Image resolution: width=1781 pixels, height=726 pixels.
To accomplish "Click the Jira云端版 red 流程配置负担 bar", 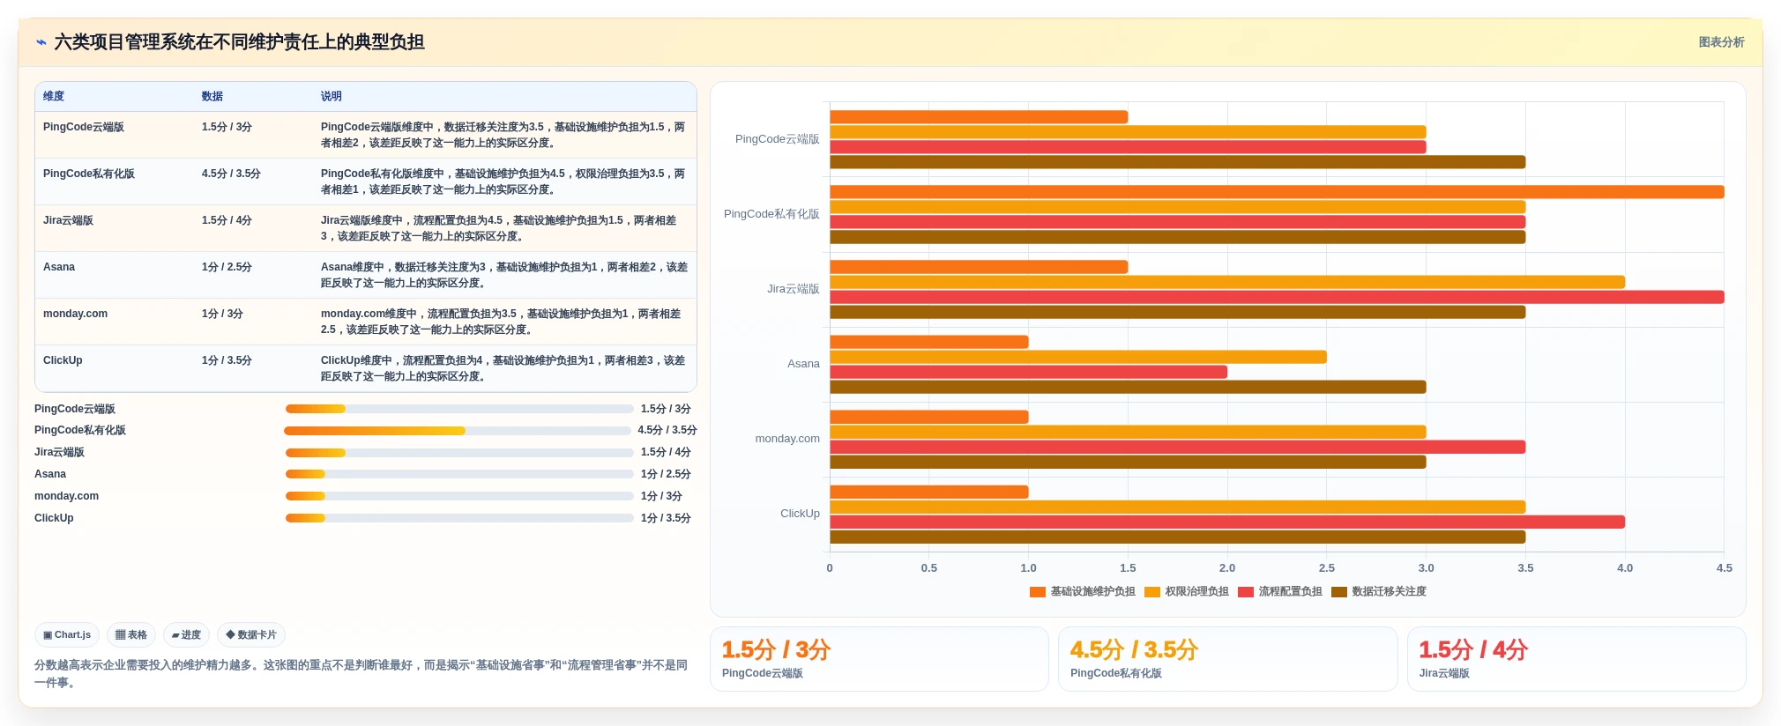I will pos(1277,297).
